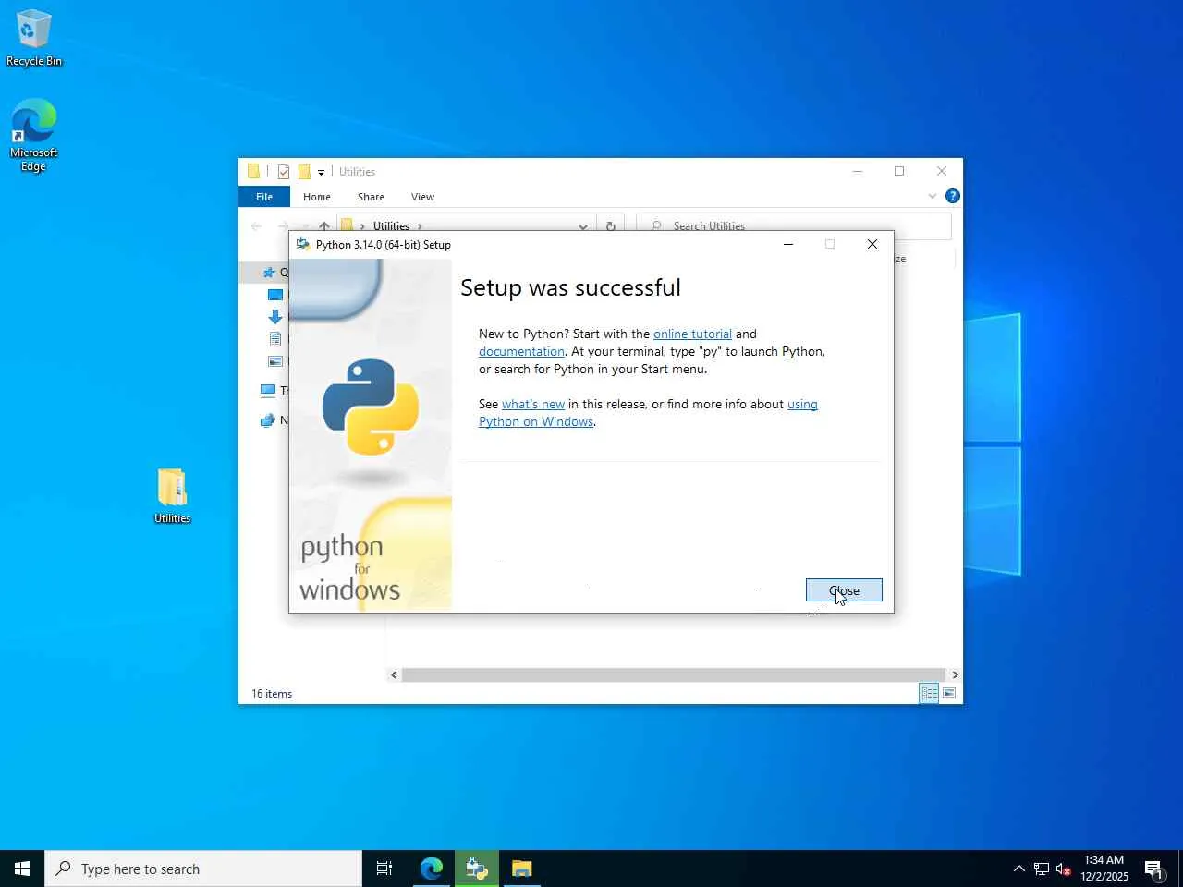Launch Microsoft Edge from the taskbar
This screenshot has width=1183, height=887.
point(432,869)
